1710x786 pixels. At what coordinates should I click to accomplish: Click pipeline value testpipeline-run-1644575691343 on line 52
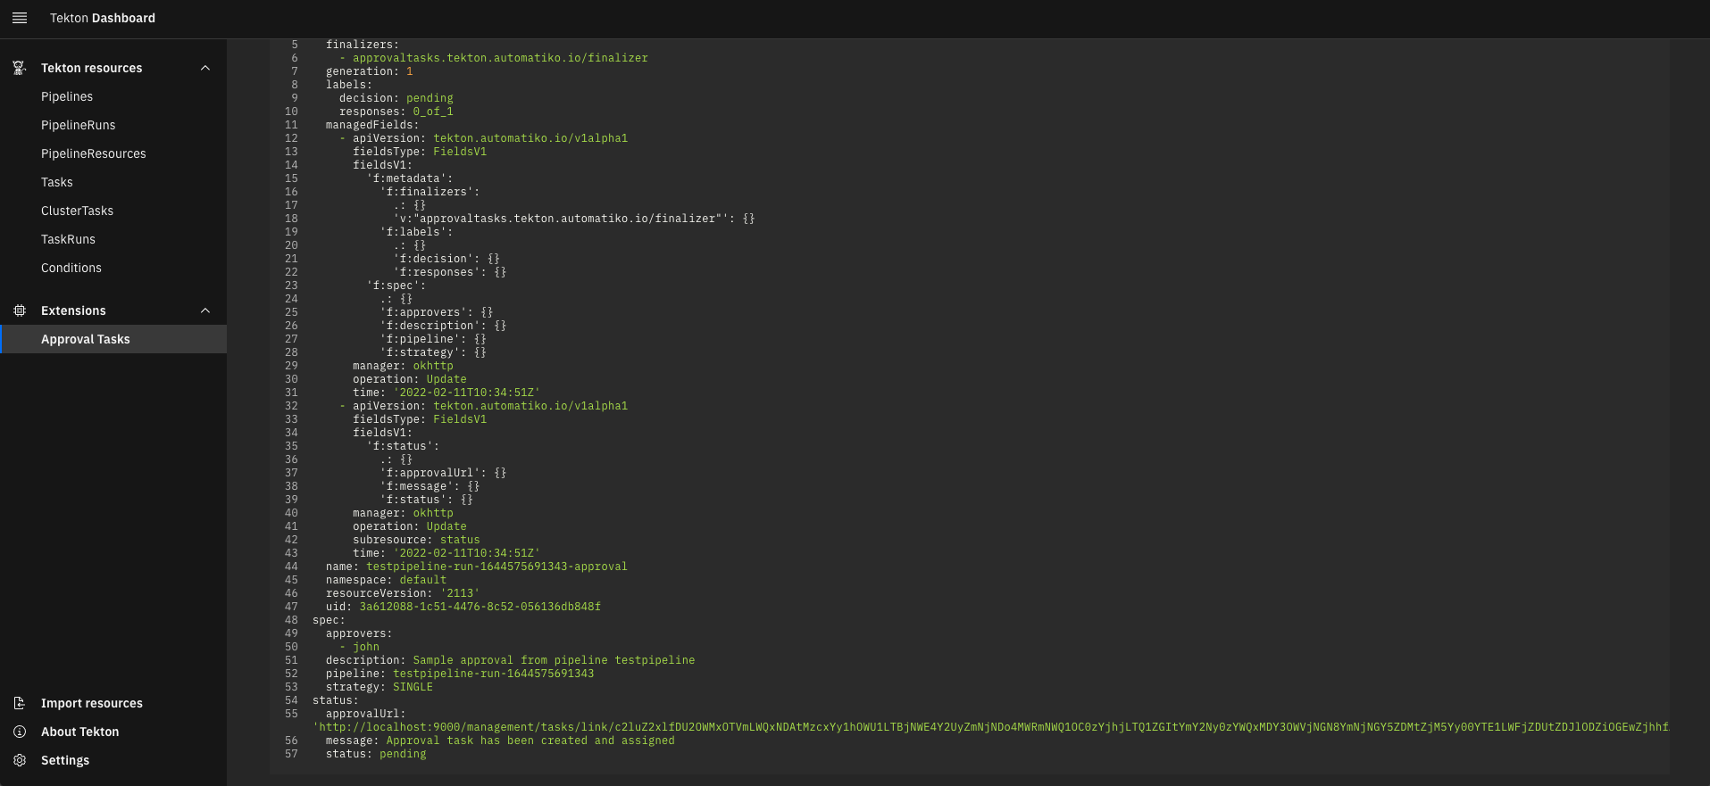[494, 674]
